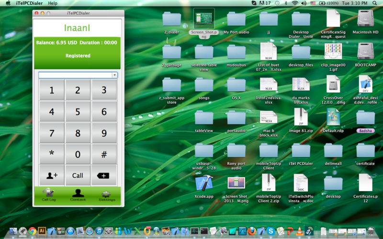Image resolution: width=383 pixels, height=239 pixels.
Task: Tap keypad digit 9
Action: click(x=104, y=133)
